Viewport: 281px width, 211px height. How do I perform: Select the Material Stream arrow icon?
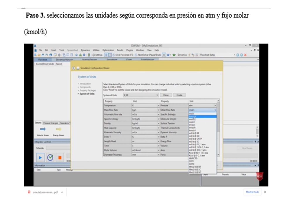(43, 129)
